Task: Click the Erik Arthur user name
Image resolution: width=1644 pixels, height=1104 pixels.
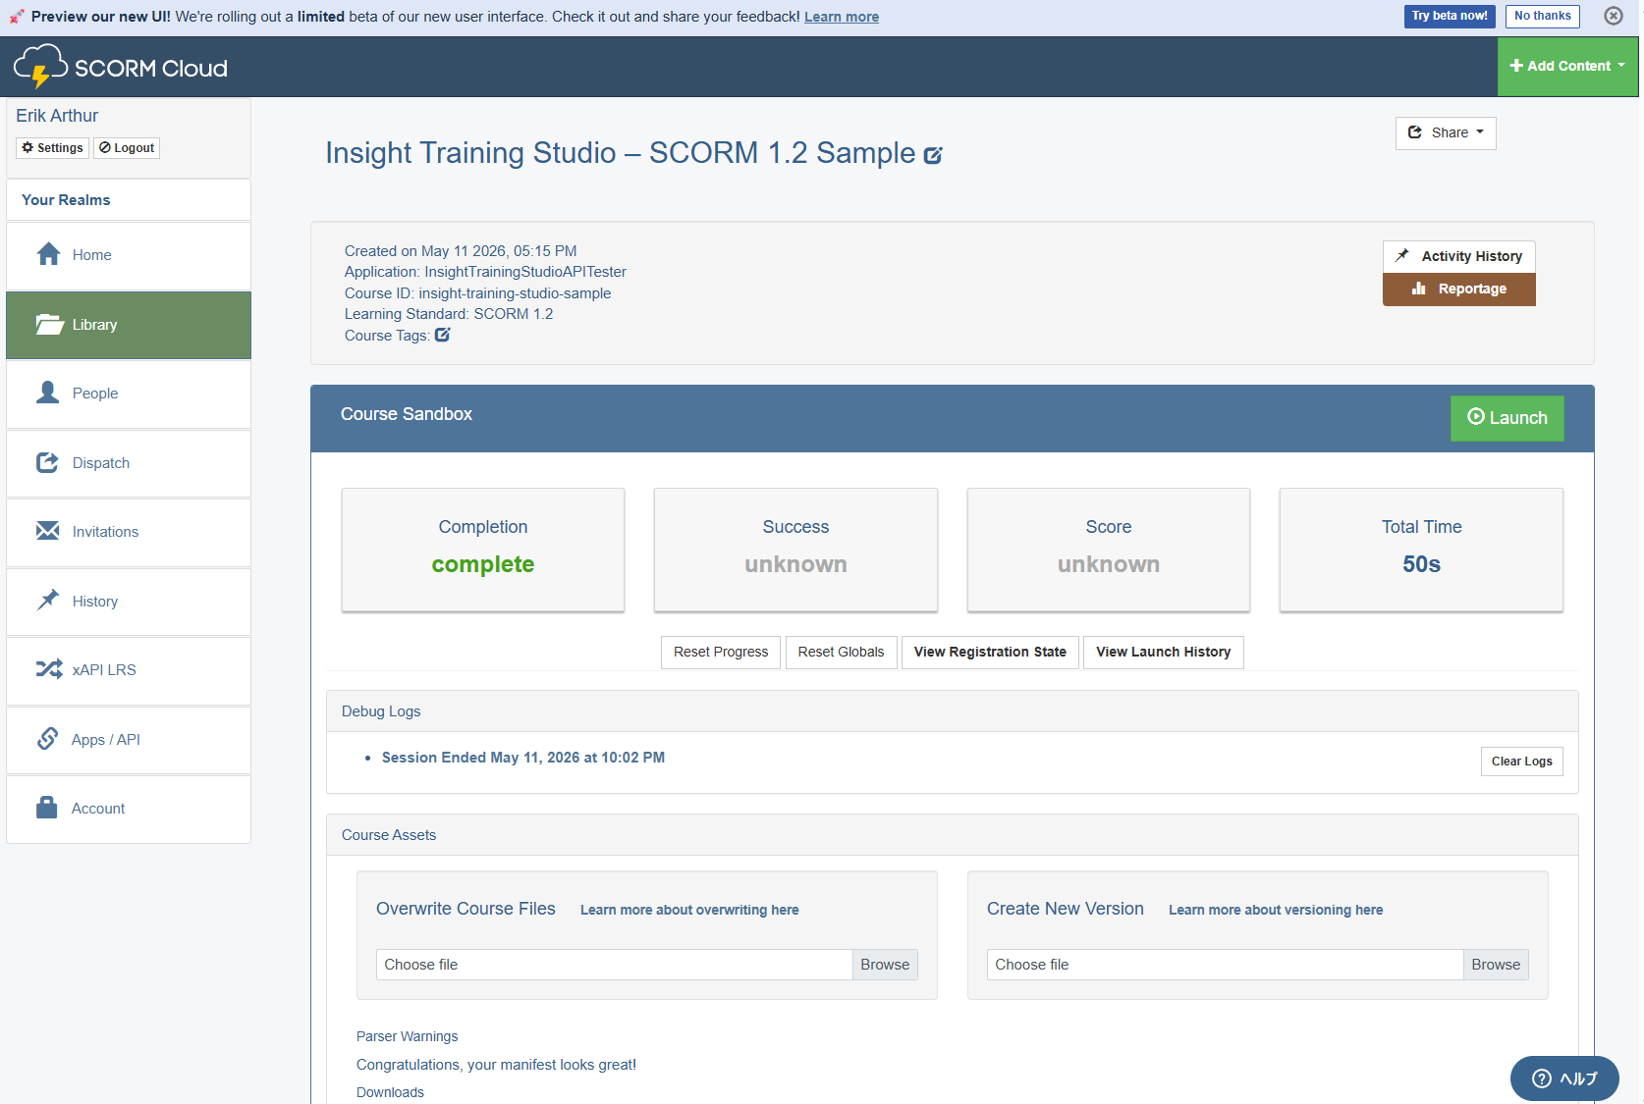Action: pyautogui.click(x=57, y=116)
